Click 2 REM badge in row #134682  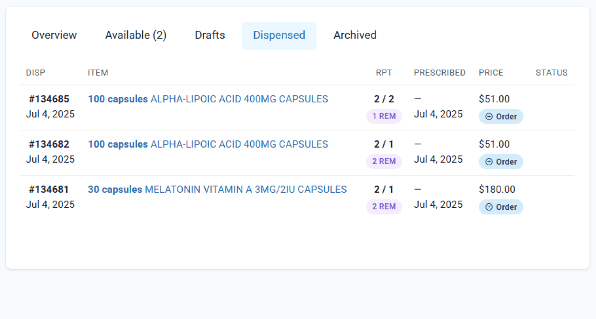384,162
